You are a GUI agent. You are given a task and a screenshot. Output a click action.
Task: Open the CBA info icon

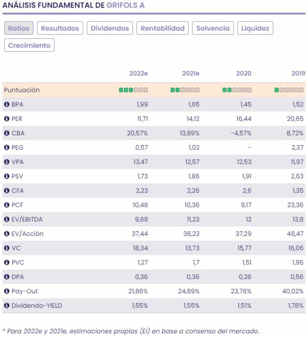coord(6,133)
